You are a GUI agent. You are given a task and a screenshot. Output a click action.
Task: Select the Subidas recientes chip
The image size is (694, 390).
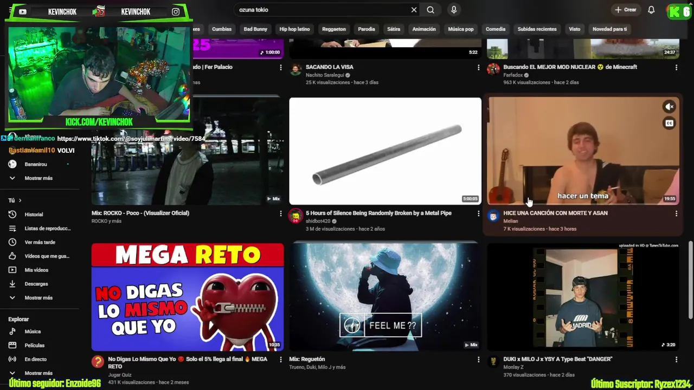coord(537,29)
